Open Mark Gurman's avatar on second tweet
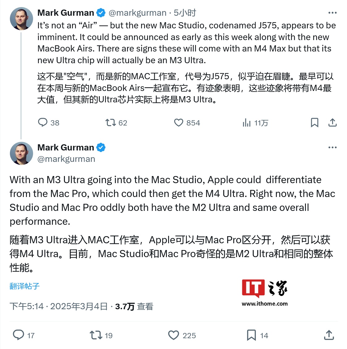 click(x=21, y=153)
